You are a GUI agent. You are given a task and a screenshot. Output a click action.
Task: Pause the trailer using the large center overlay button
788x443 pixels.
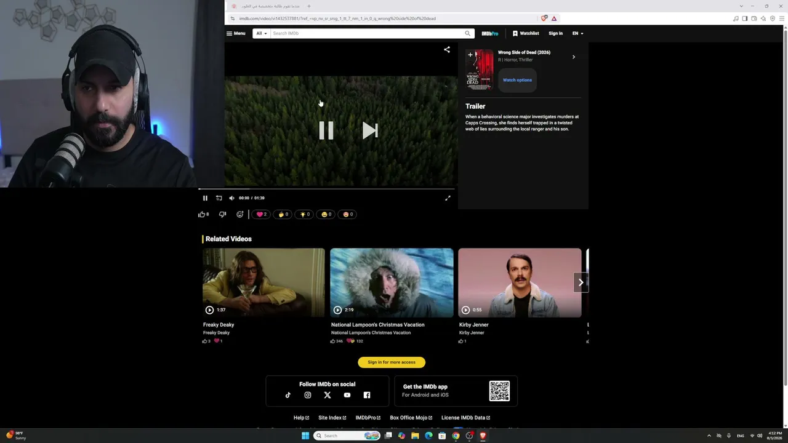point(326,130)
